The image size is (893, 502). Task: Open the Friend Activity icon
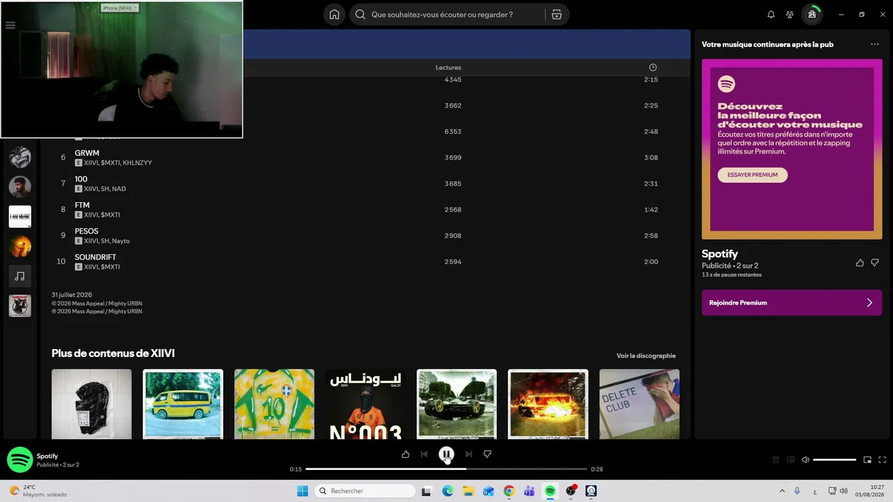pyautogui.click(x=790, y=15)
